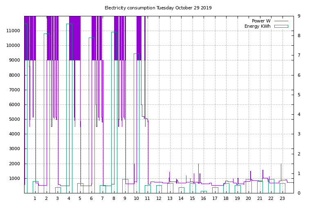The width and height of the screenshot is (314, 204).
Task: Click hour 5 on the x-axis
Action: click(80, 198)
